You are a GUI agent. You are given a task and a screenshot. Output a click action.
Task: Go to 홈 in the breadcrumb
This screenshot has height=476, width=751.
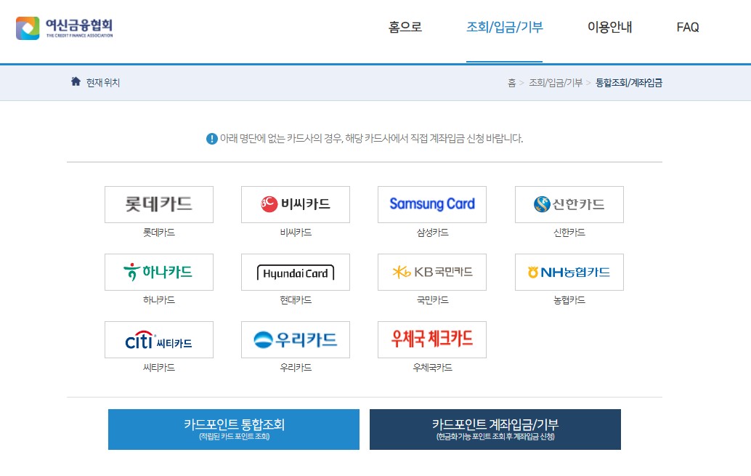pyautogui.click(x=511, y=83)
